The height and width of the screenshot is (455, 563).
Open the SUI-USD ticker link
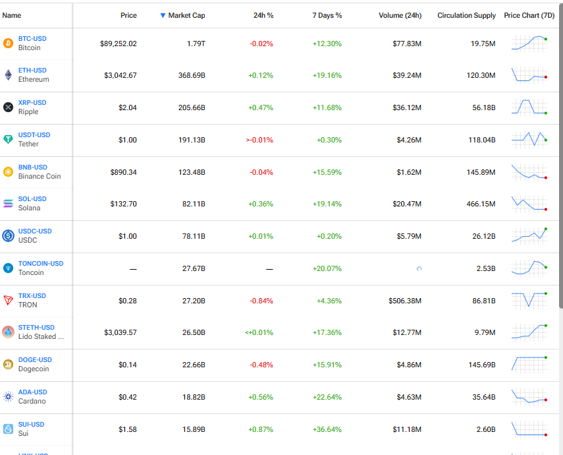coord(32,425)
